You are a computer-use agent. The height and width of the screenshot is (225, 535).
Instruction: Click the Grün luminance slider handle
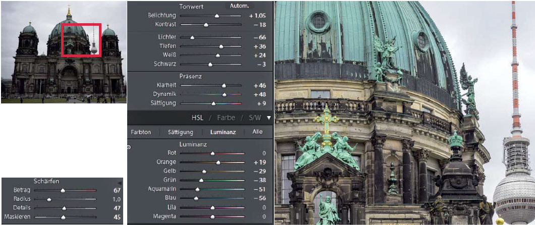coord(201,180)
